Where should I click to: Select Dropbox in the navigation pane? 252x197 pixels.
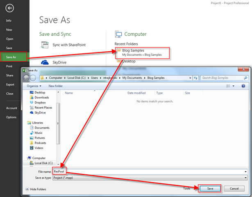[39, 103]
